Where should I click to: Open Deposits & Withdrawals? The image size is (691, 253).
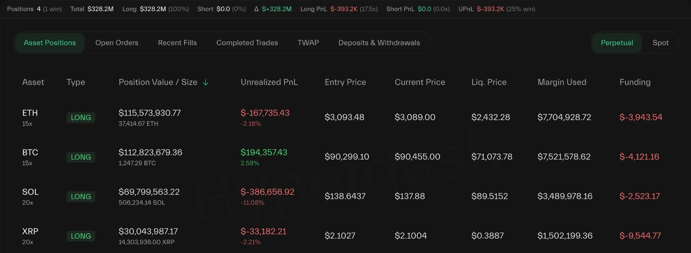379,43
